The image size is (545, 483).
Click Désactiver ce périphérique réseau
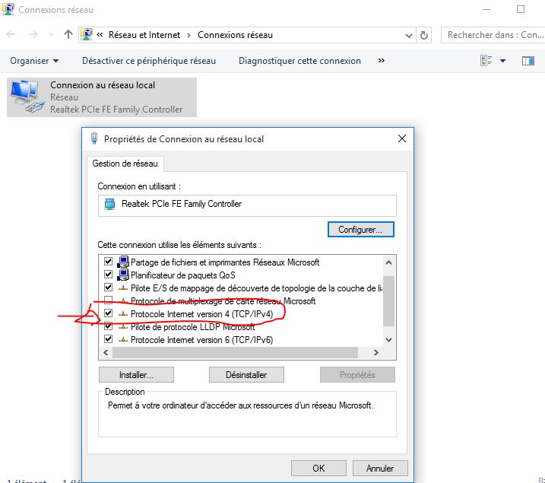coord(149,61)
